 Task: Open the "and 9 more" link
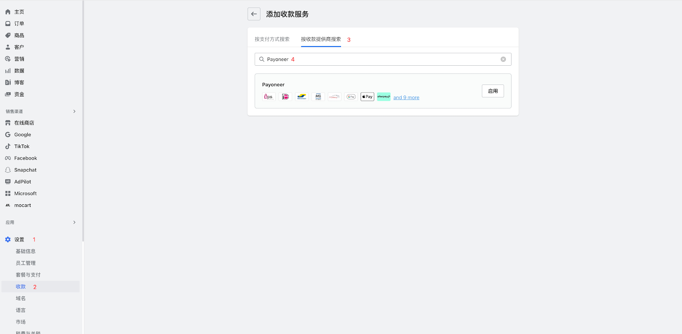(x=406, y=98)
